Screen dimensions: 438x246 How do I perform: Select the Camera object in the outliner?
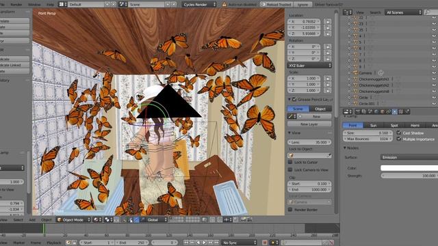point(365,73)
